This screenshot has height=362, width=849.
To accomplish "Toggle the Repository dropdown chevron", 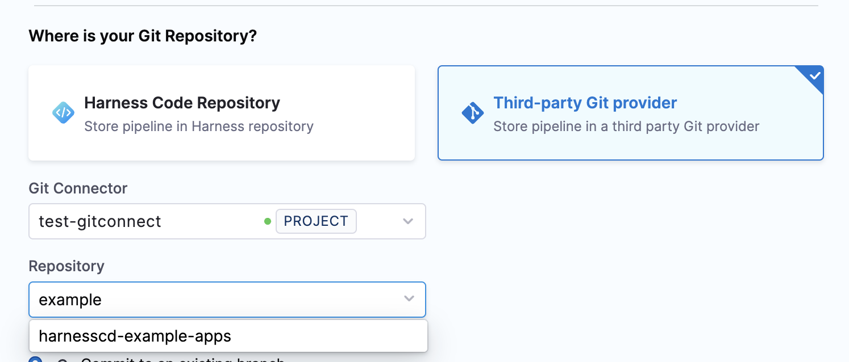I will (409, 299).
